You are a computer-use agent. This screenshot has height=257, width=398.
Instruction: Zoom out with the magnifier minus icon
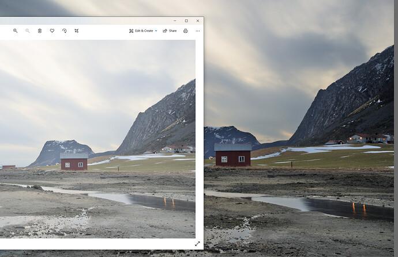click(28, 31)
